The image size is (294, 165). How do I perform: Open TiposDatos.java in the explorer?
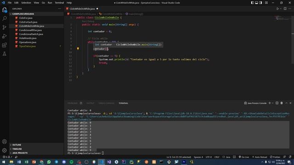pyautogui.click(x=28, y=46)
